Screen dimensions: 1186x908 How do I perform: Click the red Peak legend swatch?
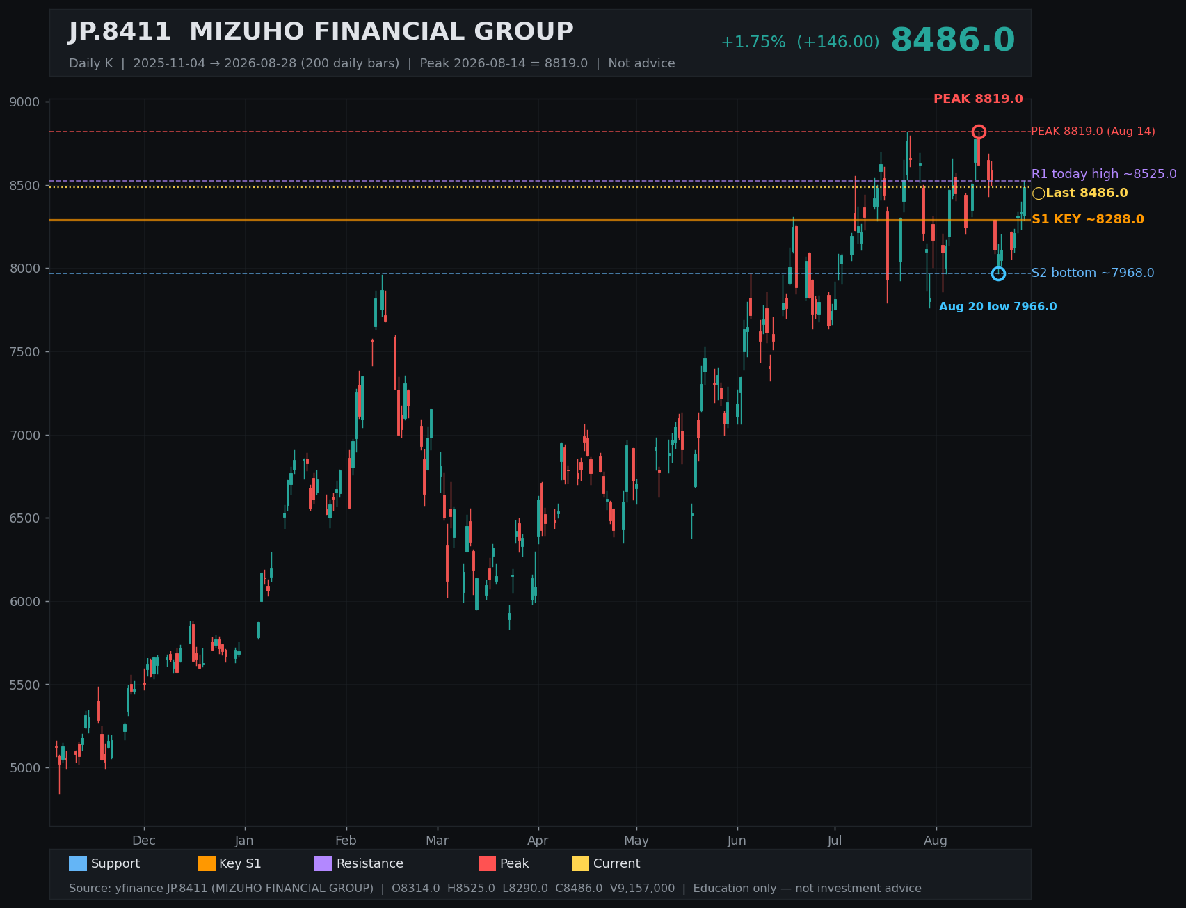pos(488,863)
